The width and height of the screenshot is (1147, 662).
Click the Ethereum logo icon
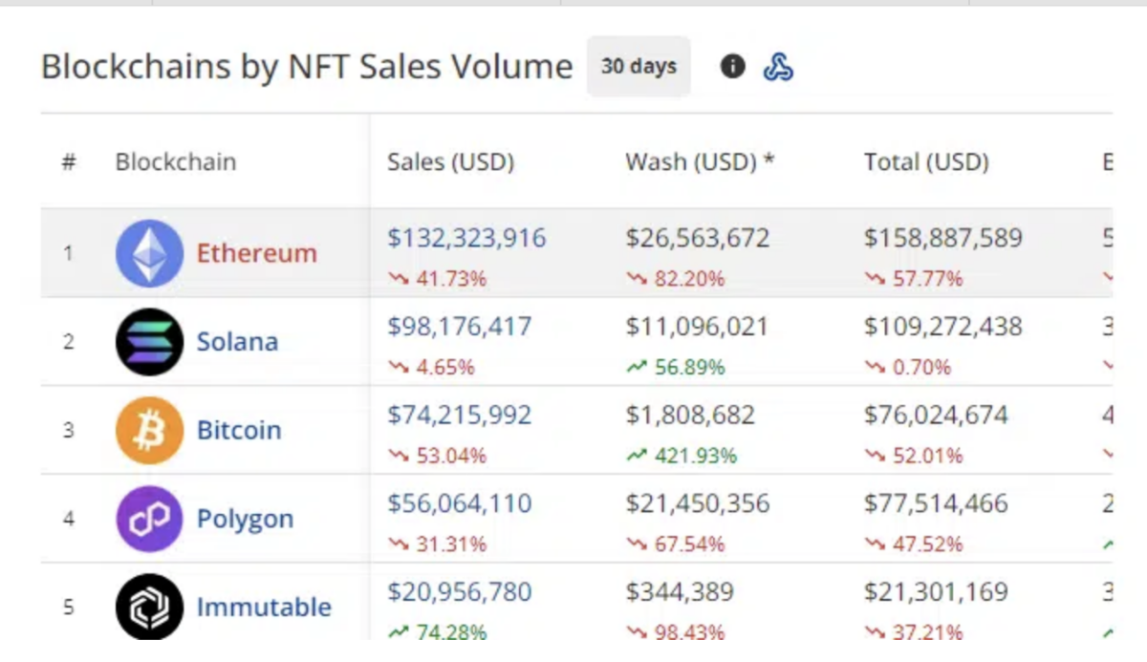tap(148, 253)
